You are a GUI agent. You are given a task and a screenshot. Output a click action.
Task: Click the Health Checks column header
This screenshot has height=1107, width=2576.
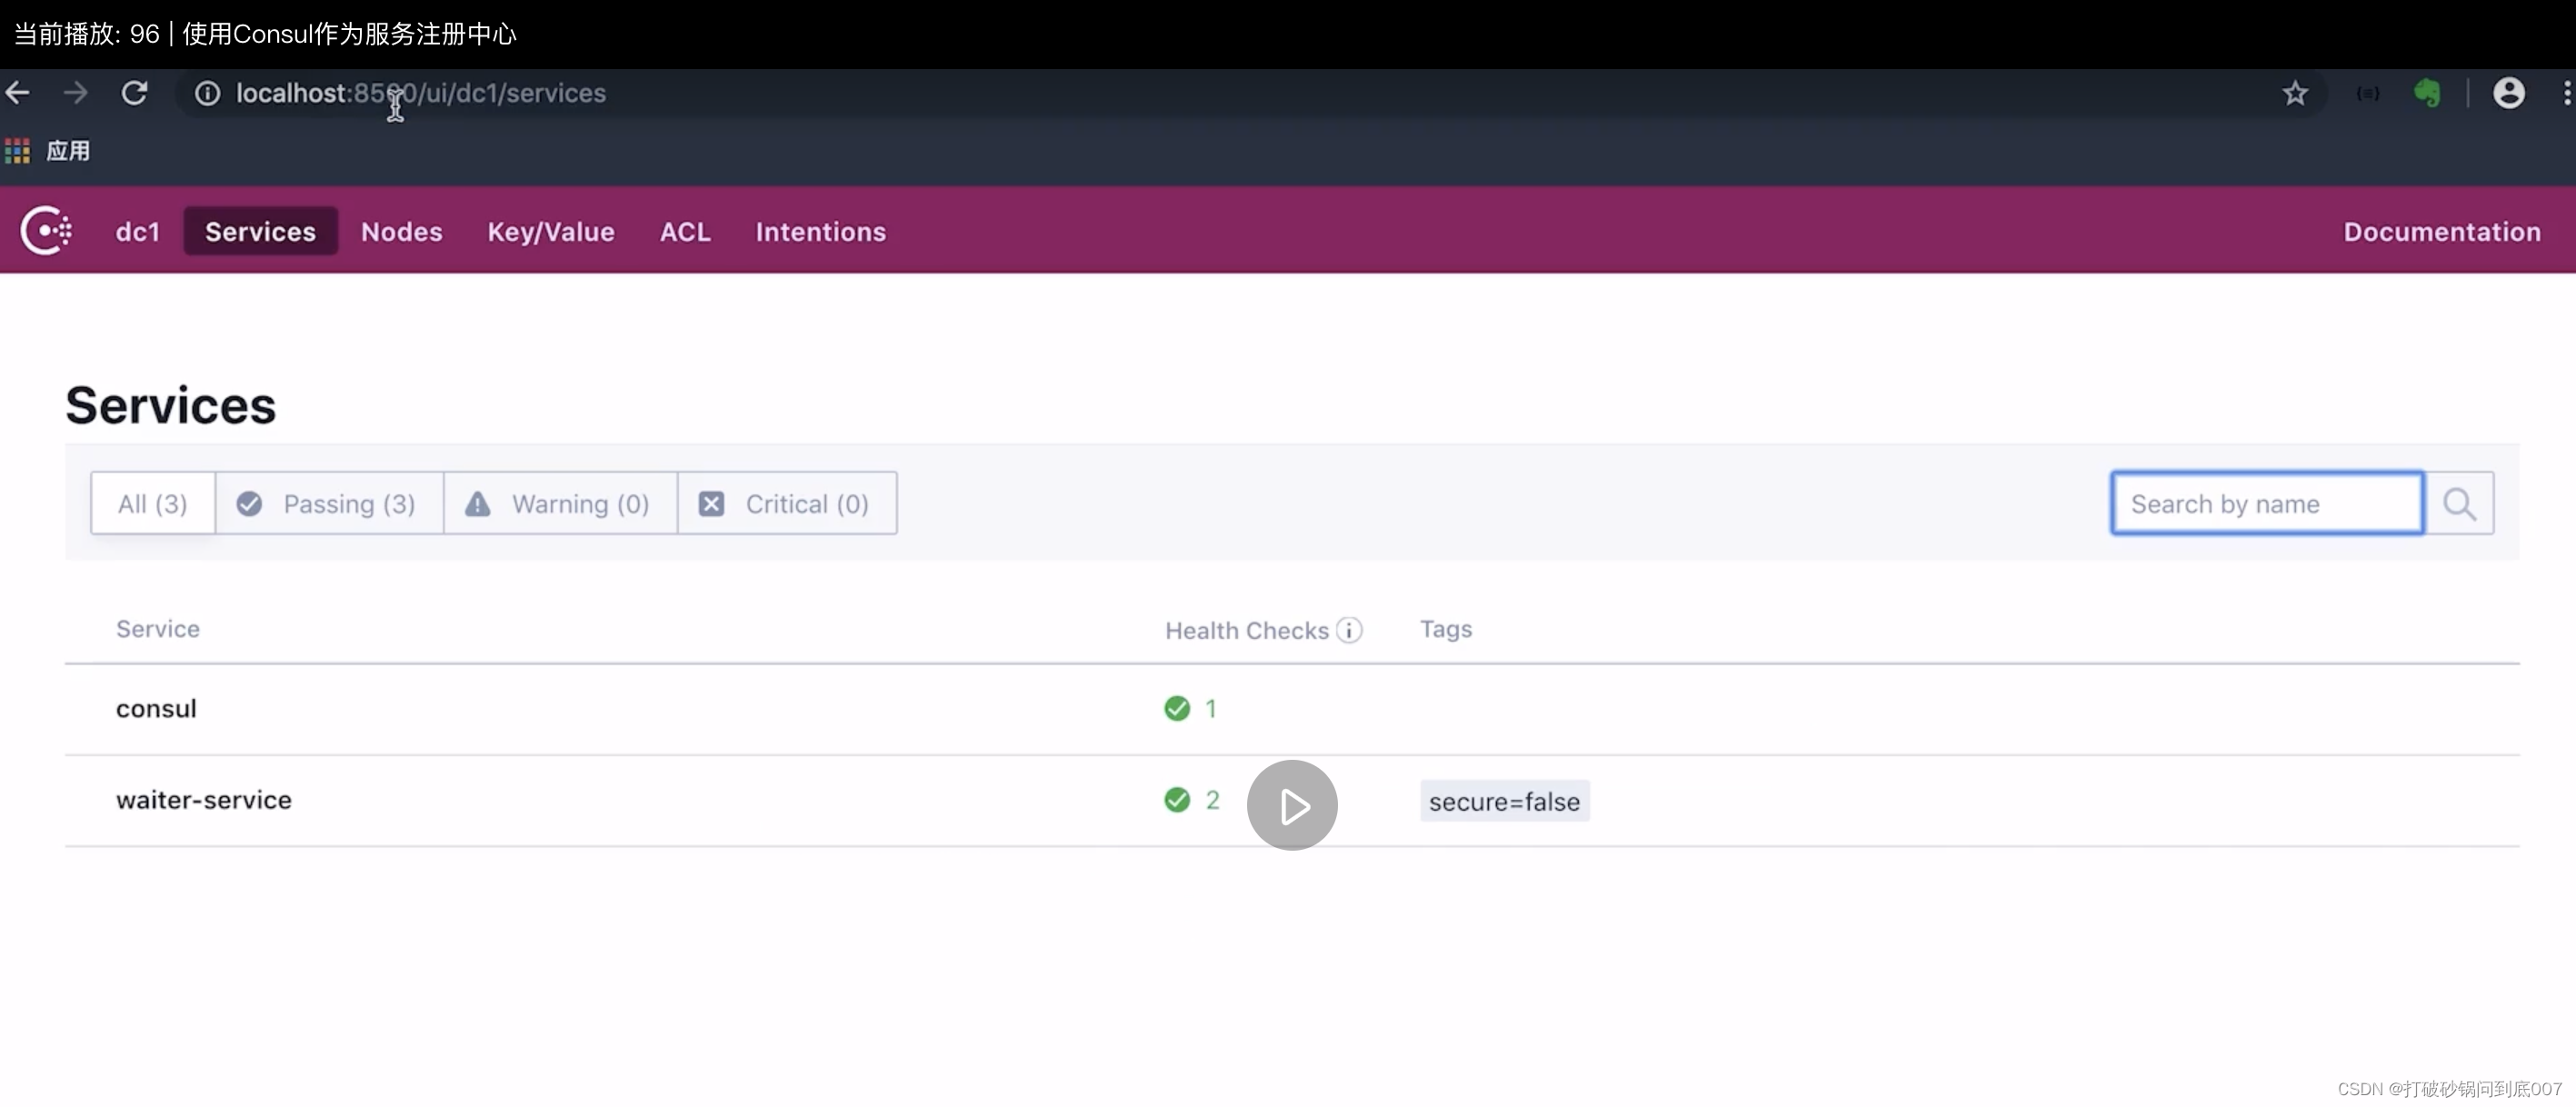tap(1247, 630)
